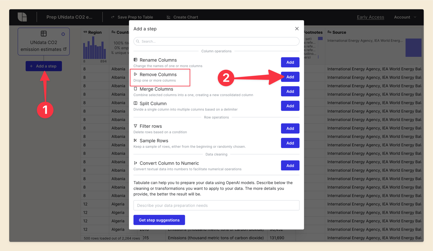Image resolution: width=433 pixels, height=251 pixels.
Task: Click Create Chart in the top bar
Action: coord(182,17)
